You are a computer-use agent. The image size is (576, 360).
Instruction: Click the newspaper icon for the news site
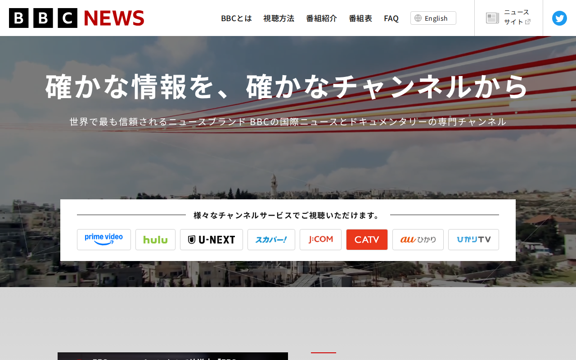coord(492,18)
